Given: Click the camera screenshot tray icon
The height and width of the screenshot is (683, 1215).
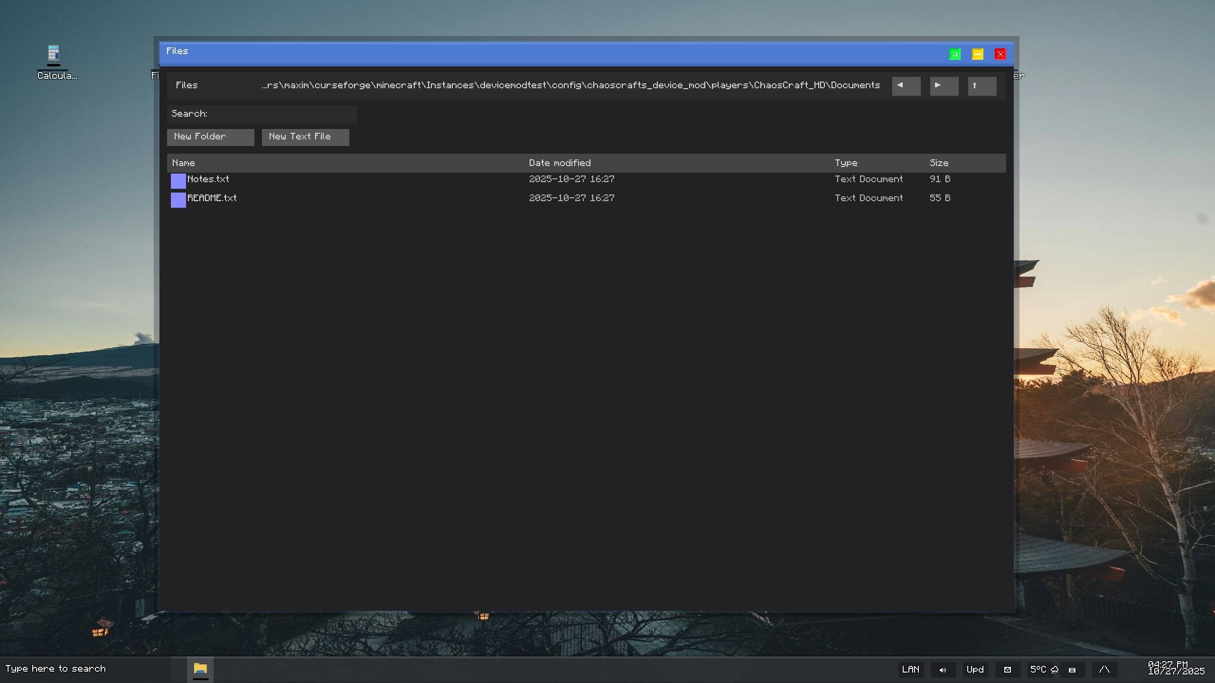Looking at the screenshot, I should pyautogui.click(x=1072, y=670).
